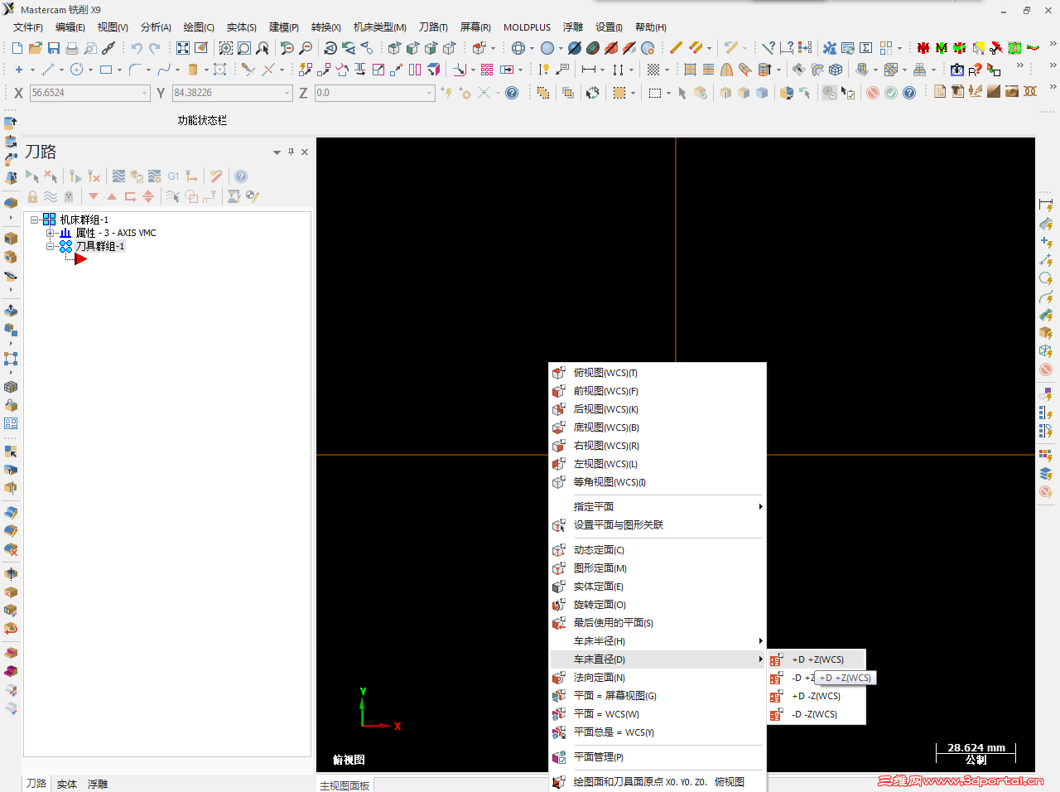
Task: Open the 设置(I) menu
Action: [609, 27]
